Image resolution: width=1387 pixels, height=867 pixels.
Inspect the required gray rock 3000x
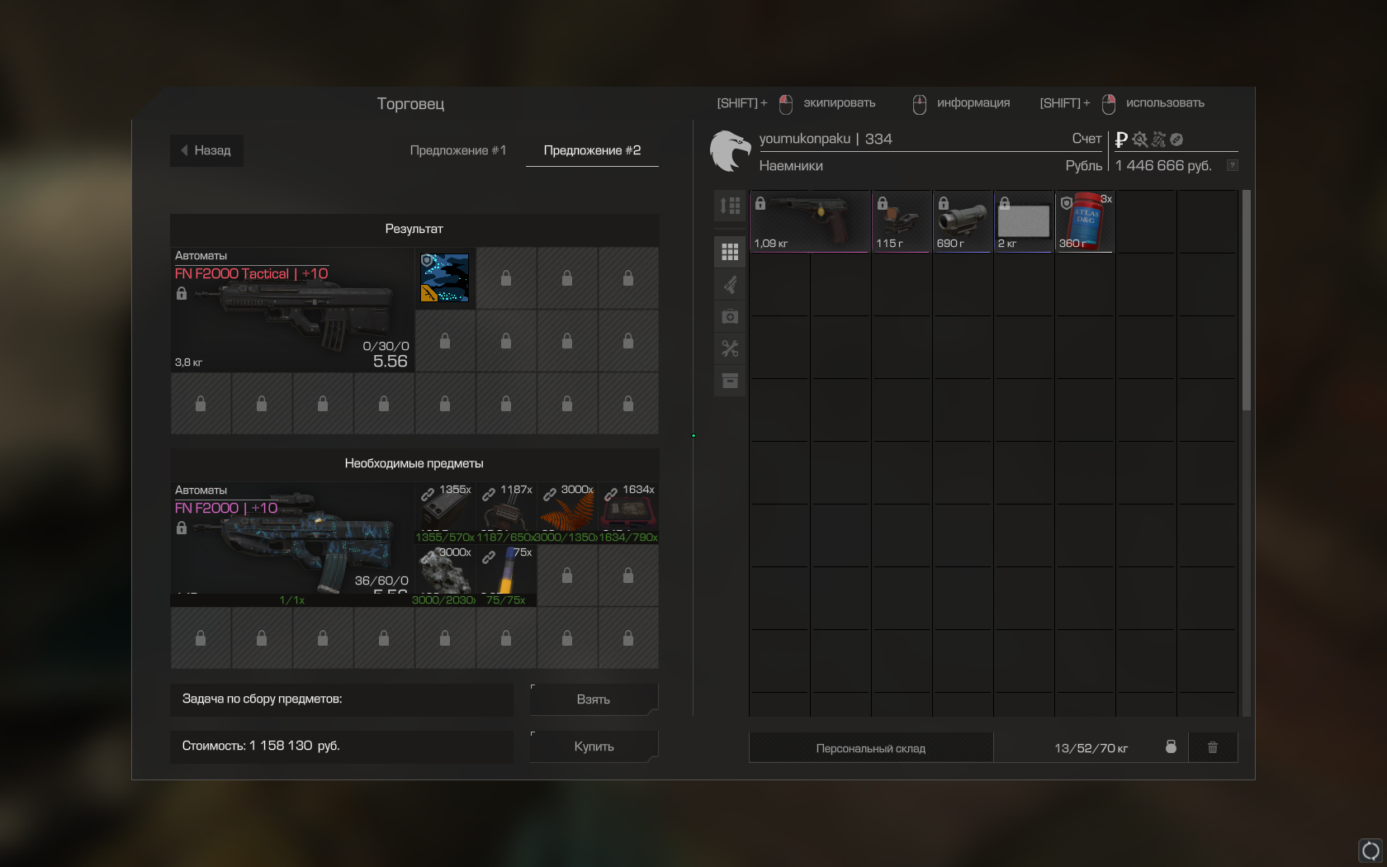click(x=445, y=576)
